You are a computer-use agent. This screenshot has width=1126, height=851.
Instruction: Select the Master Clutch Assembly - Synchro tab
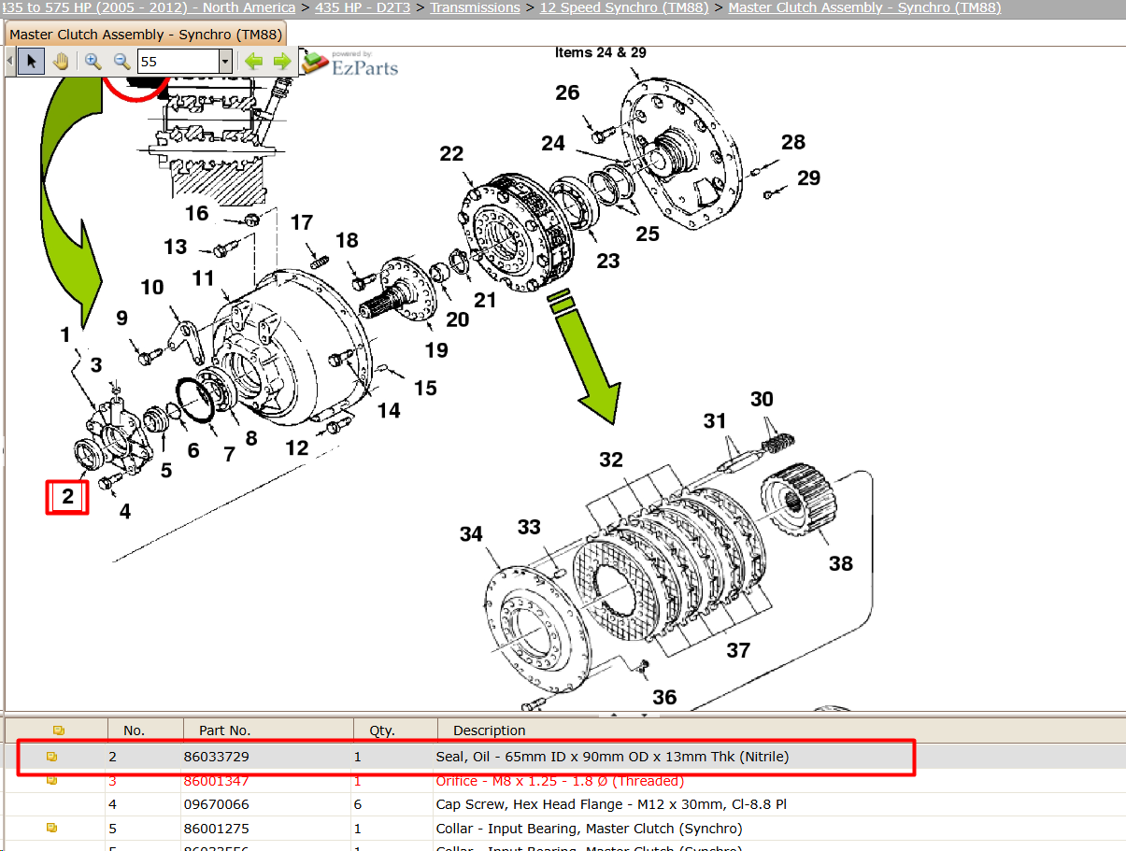pos(145,35)
